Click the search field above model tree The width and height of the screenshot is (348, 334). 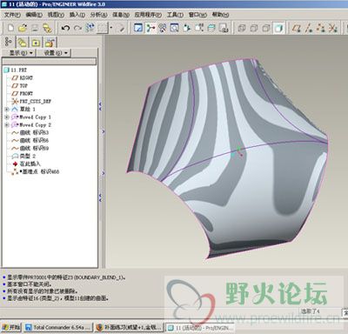(x=49, y=62)
